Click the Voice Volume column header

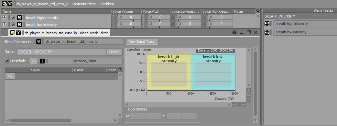(x=126, y=11)
